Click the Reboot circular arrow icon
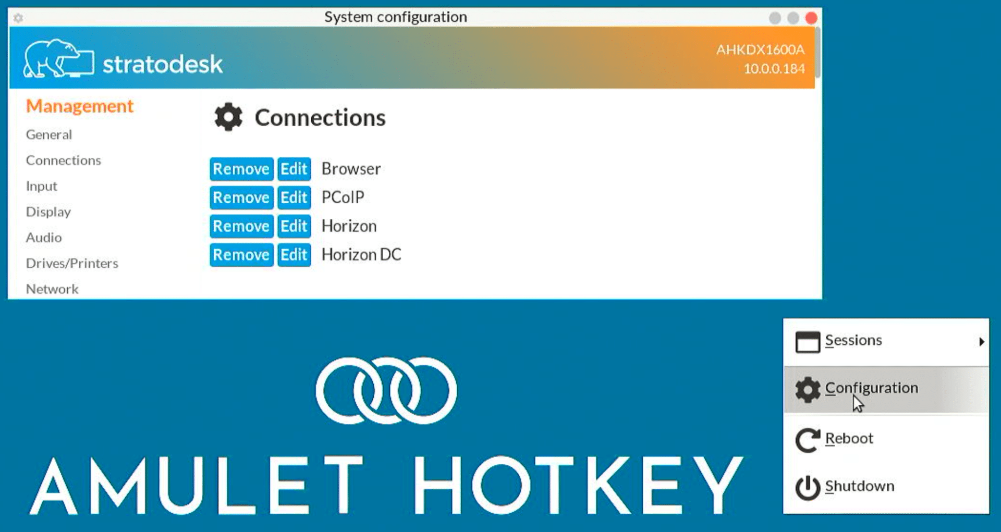 (808, 440)
